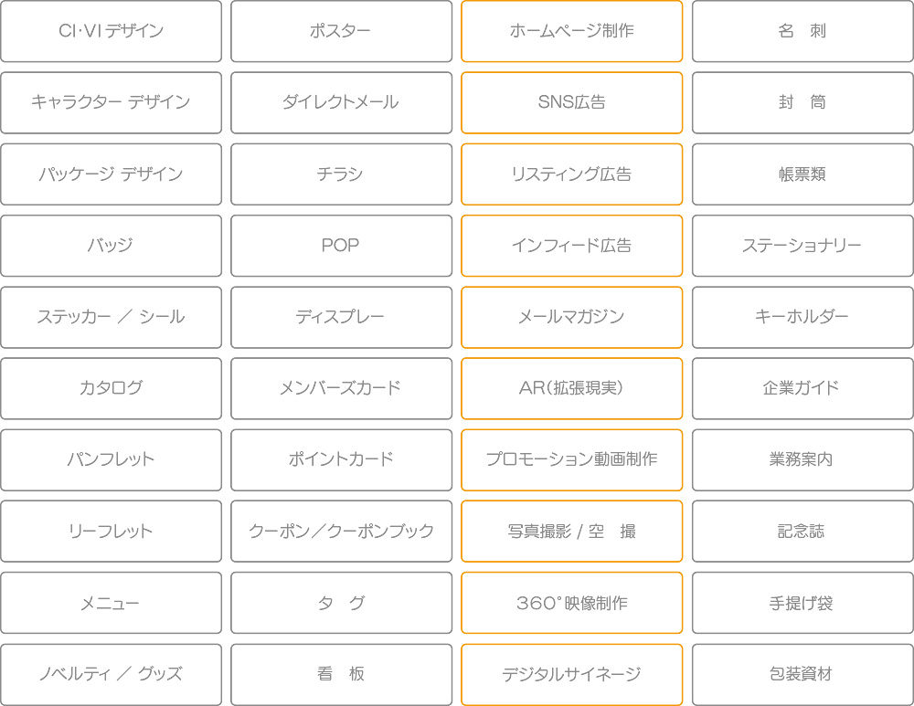Viewport: 914px width, 706px height.
Task: Select プロモーション動画制作
Action: click(572, 460)
